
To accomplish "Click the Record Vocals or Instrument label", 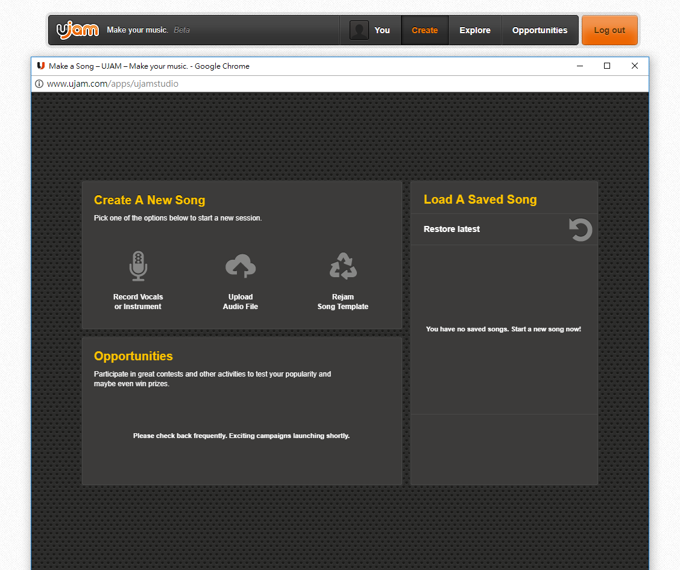I will [x=138, y=302].
